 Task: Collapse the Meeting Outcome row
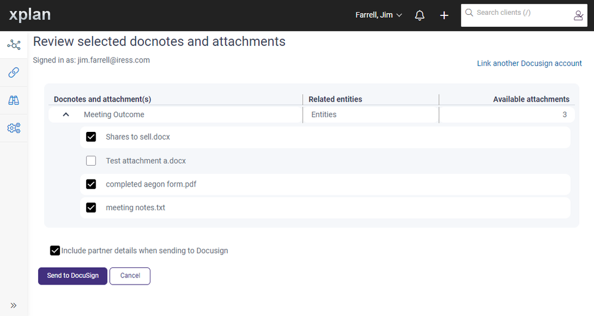(66, 115)
